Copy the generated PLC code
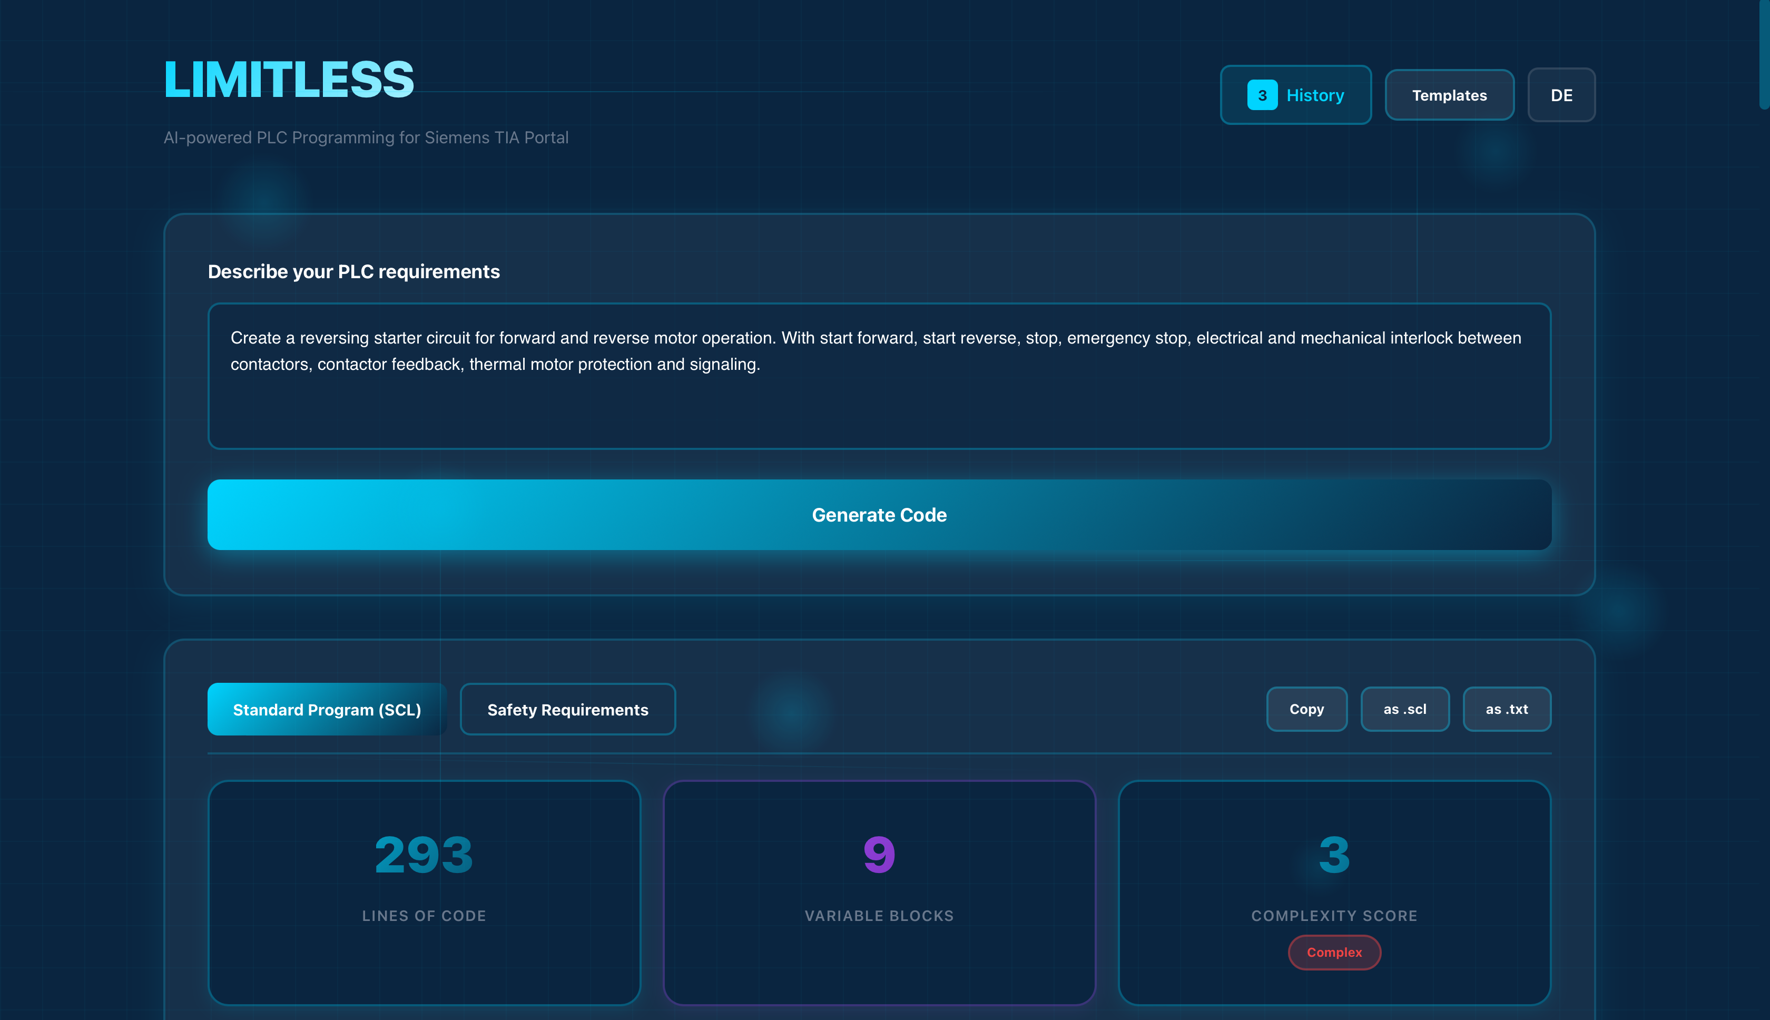This screenshot has height=1020, width=1770. coord(1305,709)
